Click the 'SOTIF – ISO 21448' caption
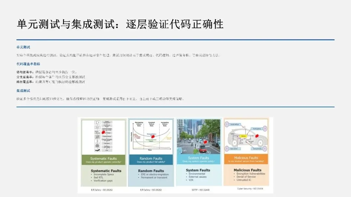Image resolution: width=351 pixels, height=197 pixels. tap(201, 190)
